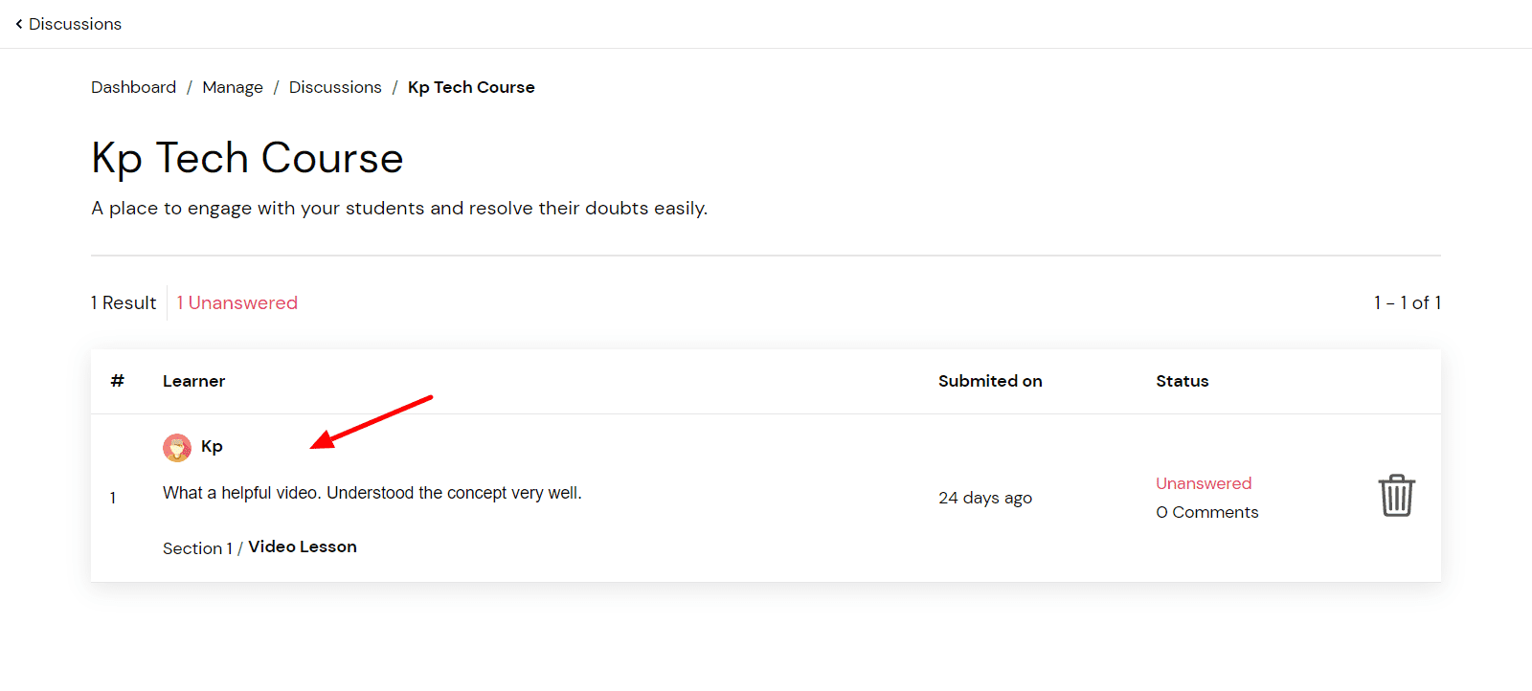Click the 24 days ago timestamp
Viewport: 1532px width, 691px height.
point(985,498)
